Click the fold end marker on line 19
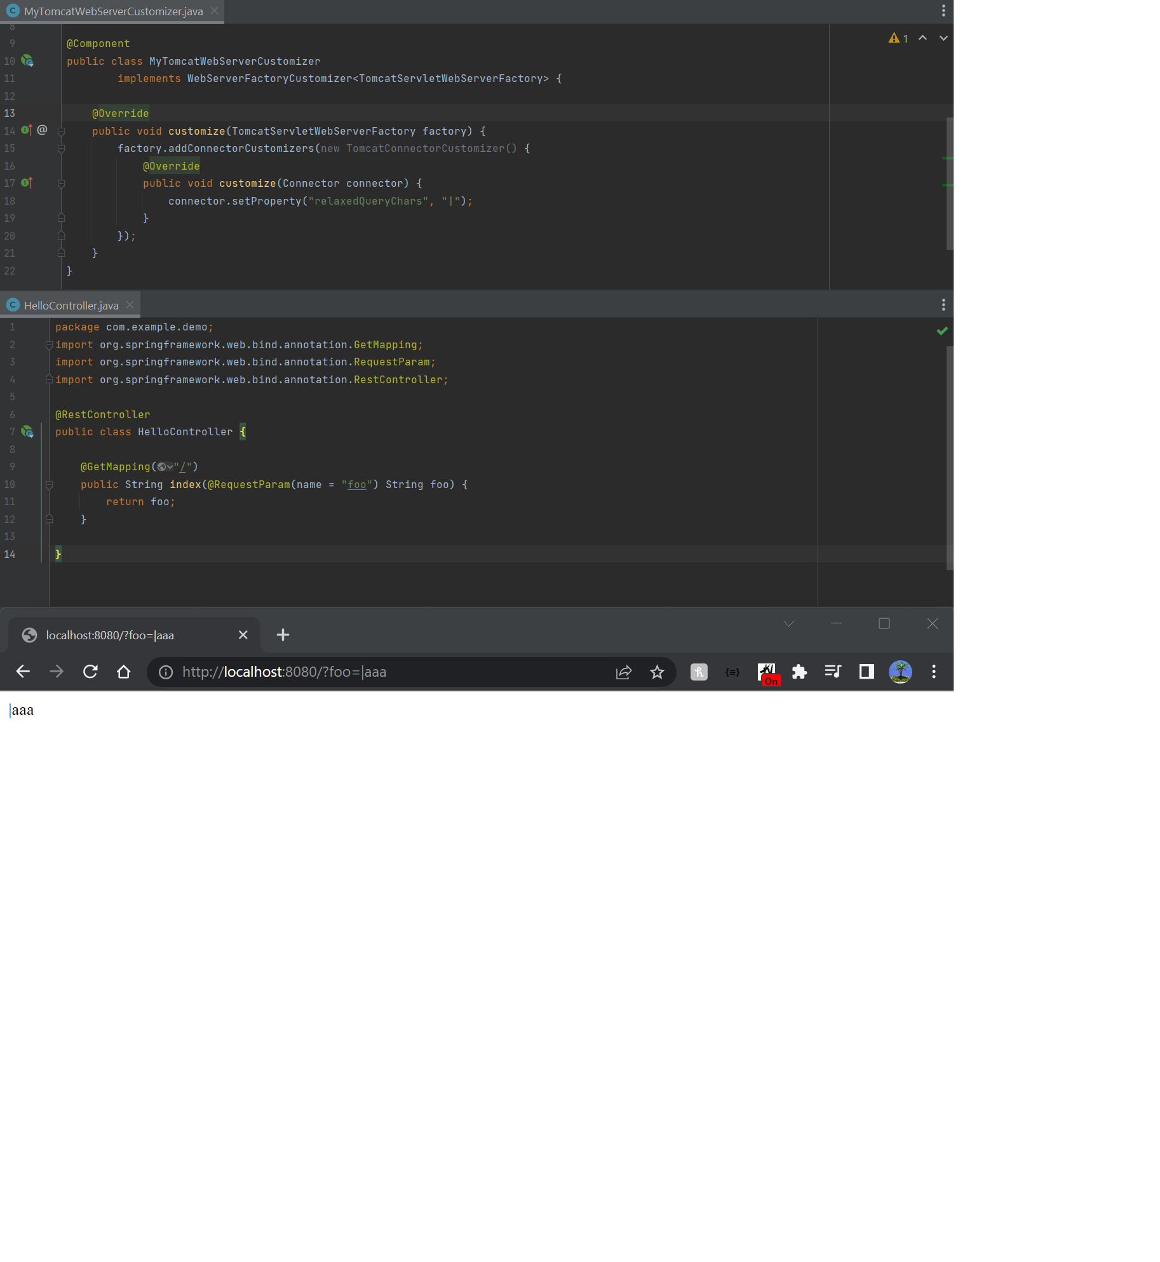The height and width of the screenshot is (1262, 1160). coord(62,218)
